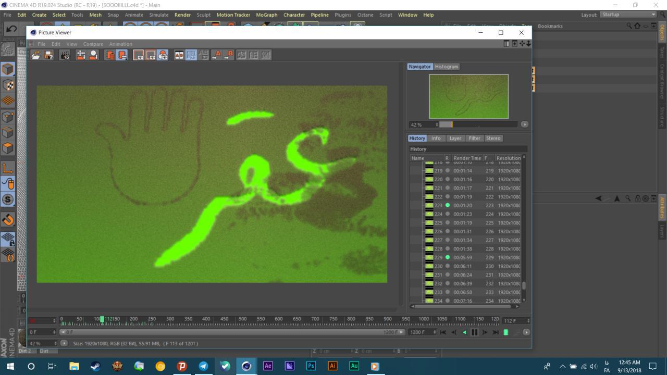Toggle the AB compare split-view icon
The image size is (667, 375).
[179, 55]
